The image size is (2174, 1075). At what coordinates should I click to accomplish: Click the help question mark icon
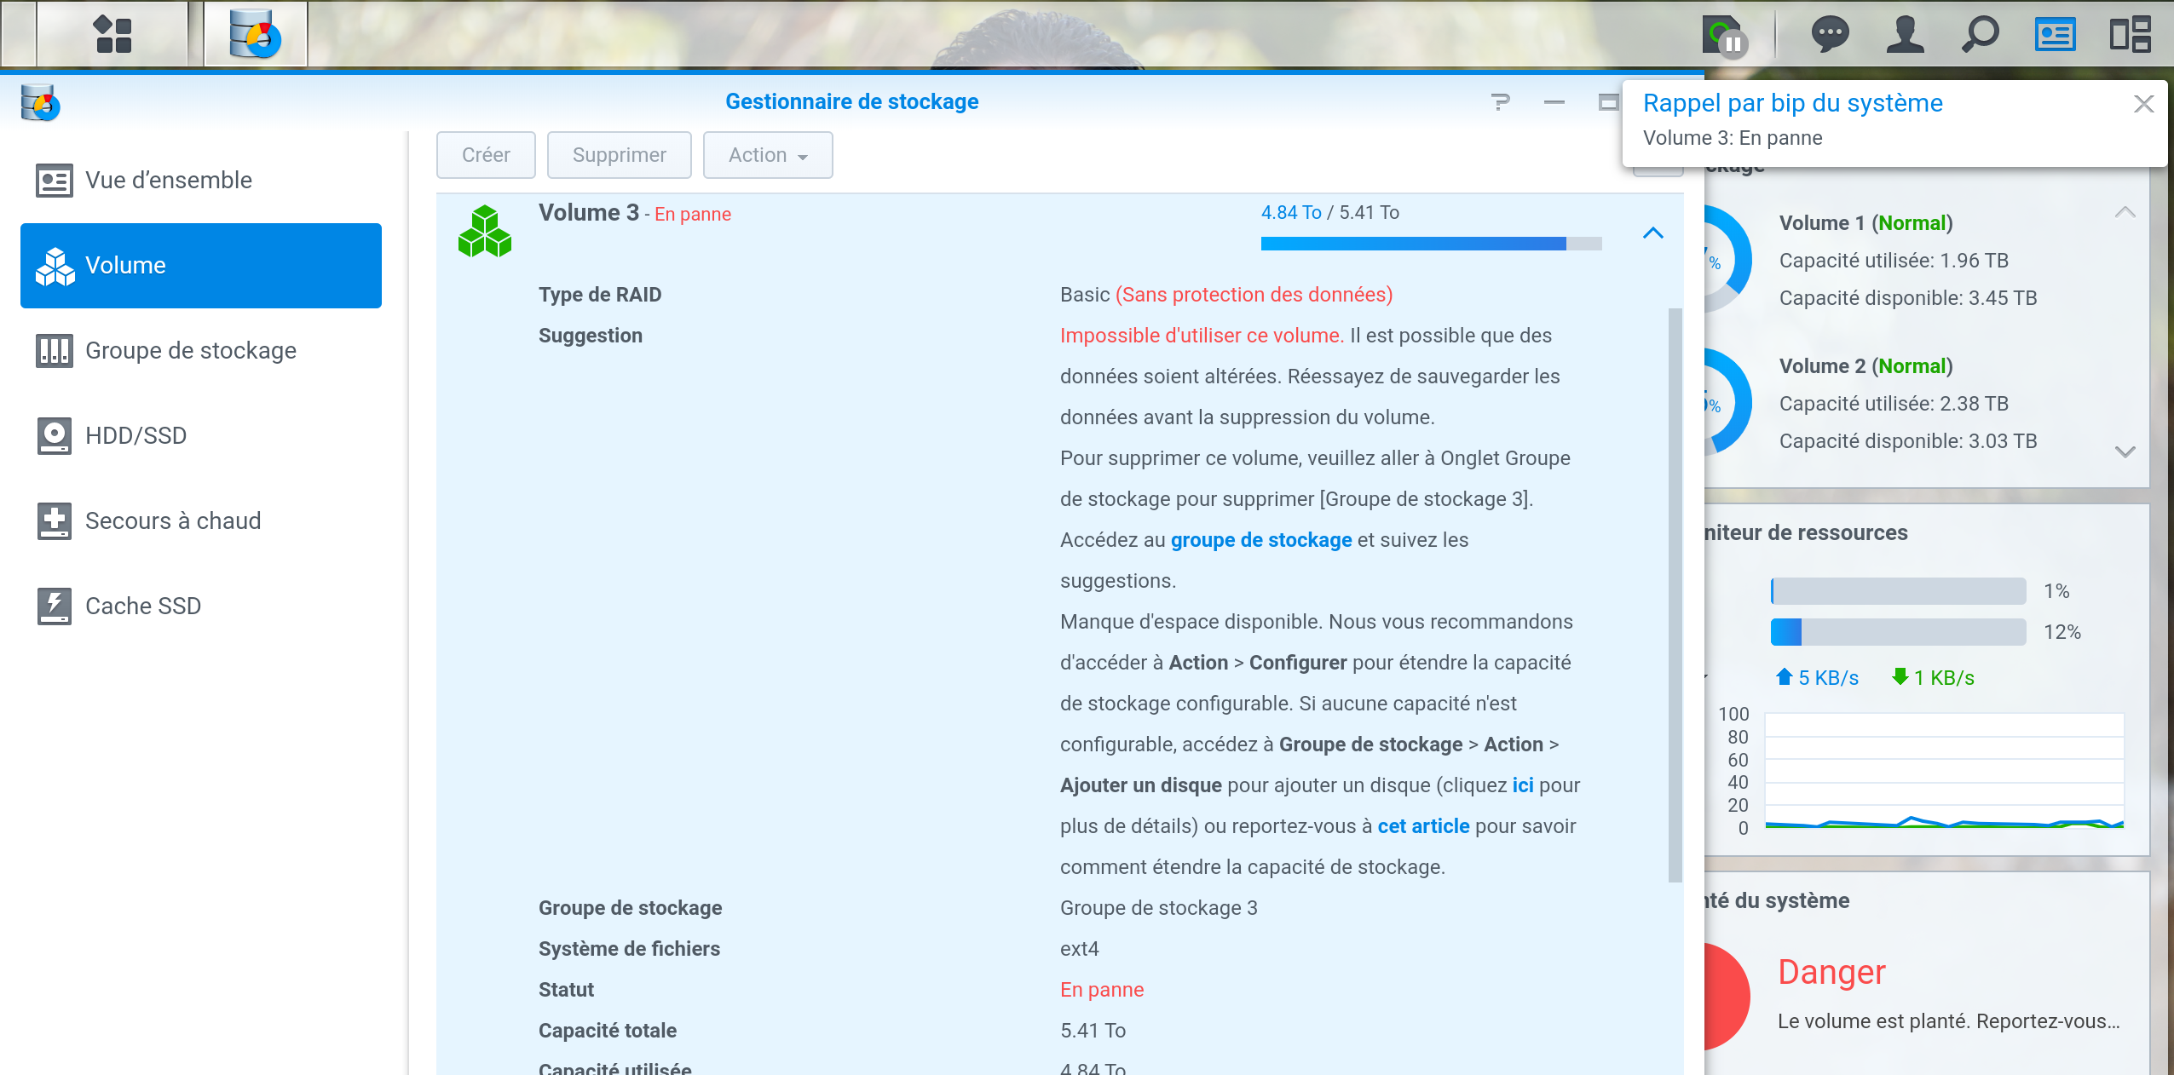tap(1501, 102)
